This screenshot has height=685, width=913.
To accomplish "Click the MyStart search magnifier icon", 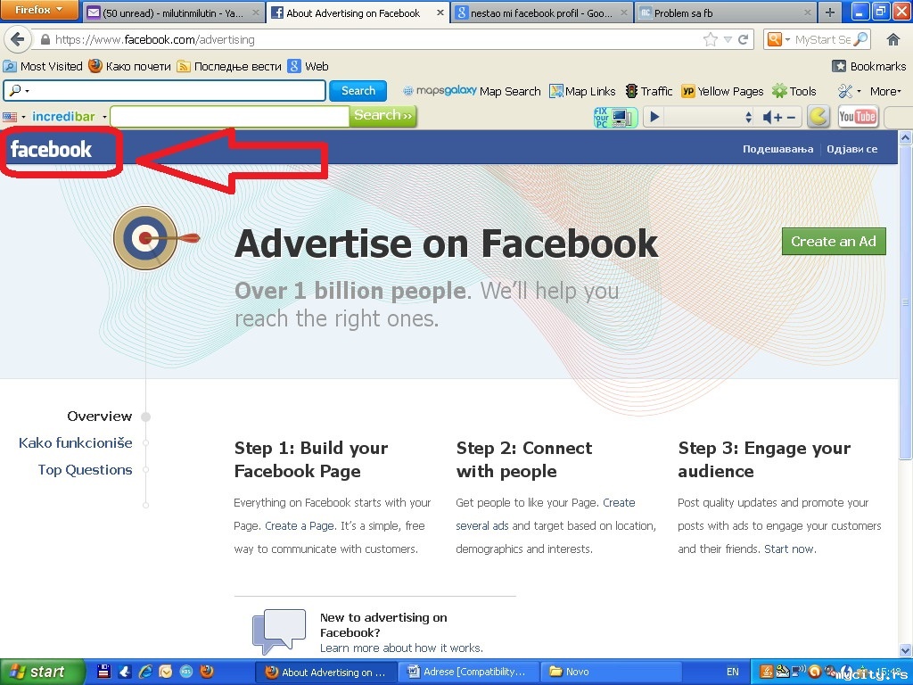I will pos(860,39).
